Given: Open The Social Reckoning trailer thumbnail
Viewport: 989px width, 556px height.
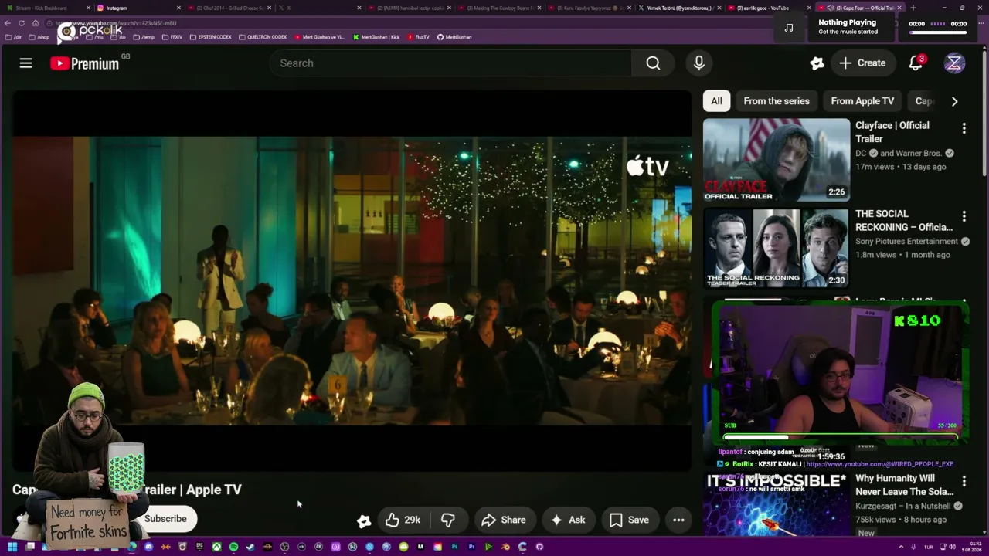Looking at the screenshot, I should pyautogui.click(x=777, y=248).
